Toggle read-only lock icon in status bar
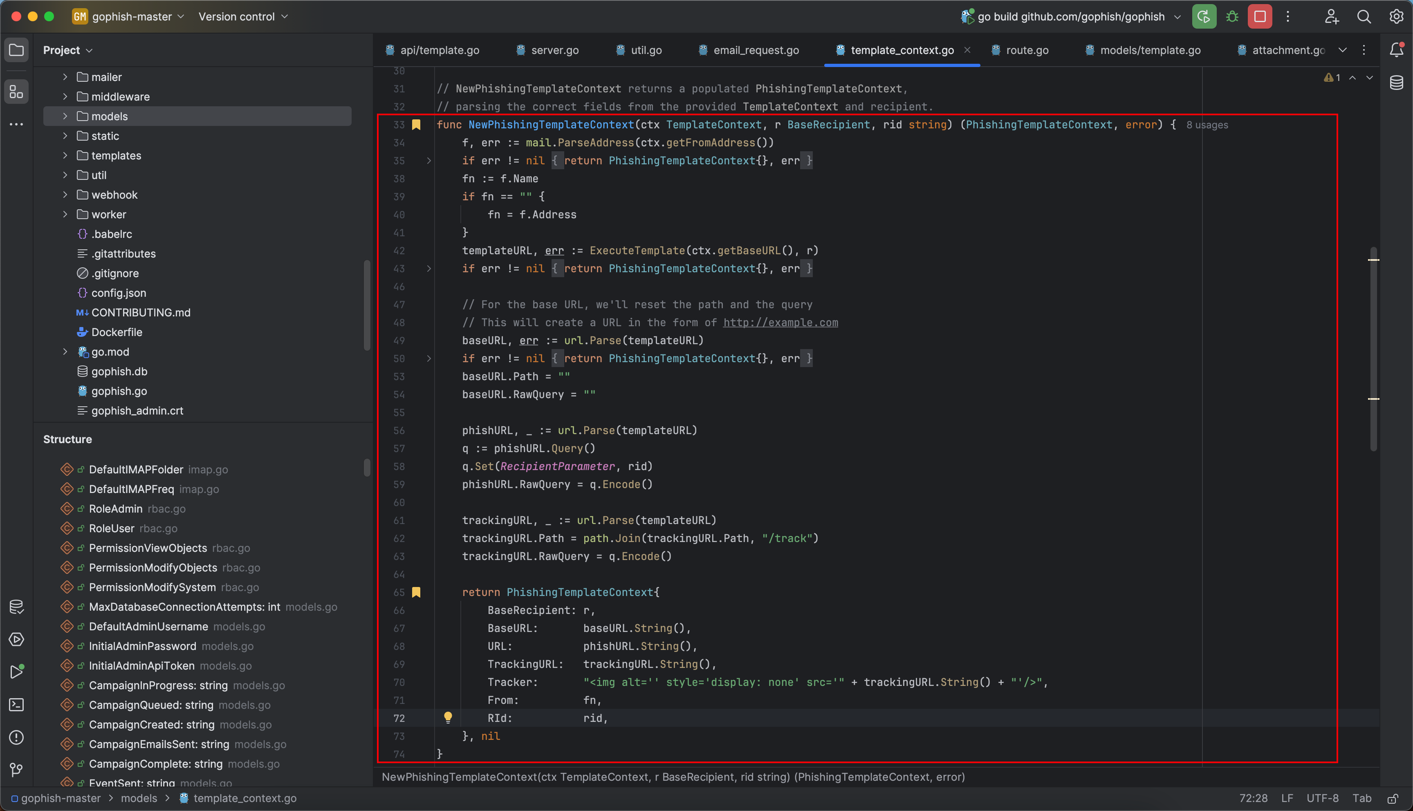Viewport: 1413px width, 811px height. [1393, 798]
